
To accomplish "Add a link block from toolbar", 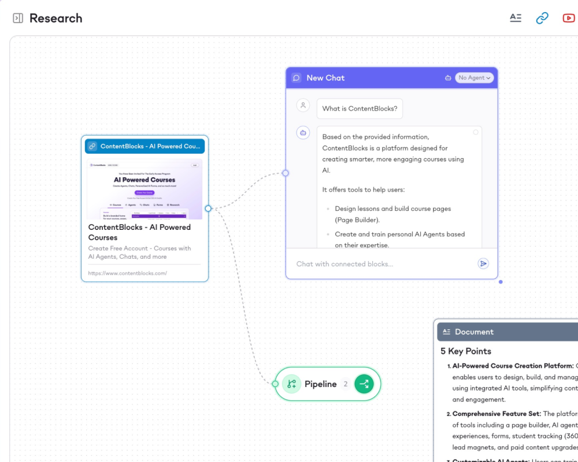I will (542, 18).
